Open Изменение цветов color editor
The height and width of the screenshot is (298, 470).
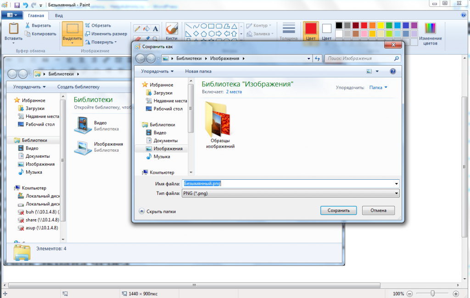(x=430, y=34)
